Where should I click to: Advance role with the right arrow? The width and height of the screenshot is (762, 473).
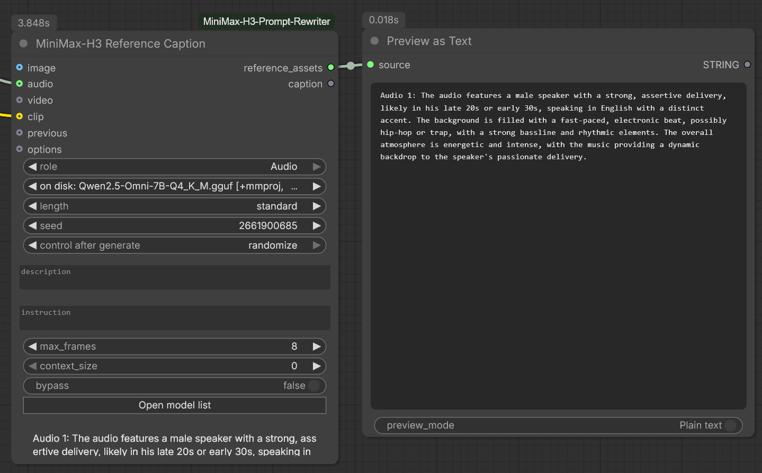click(x=317, y=167)
